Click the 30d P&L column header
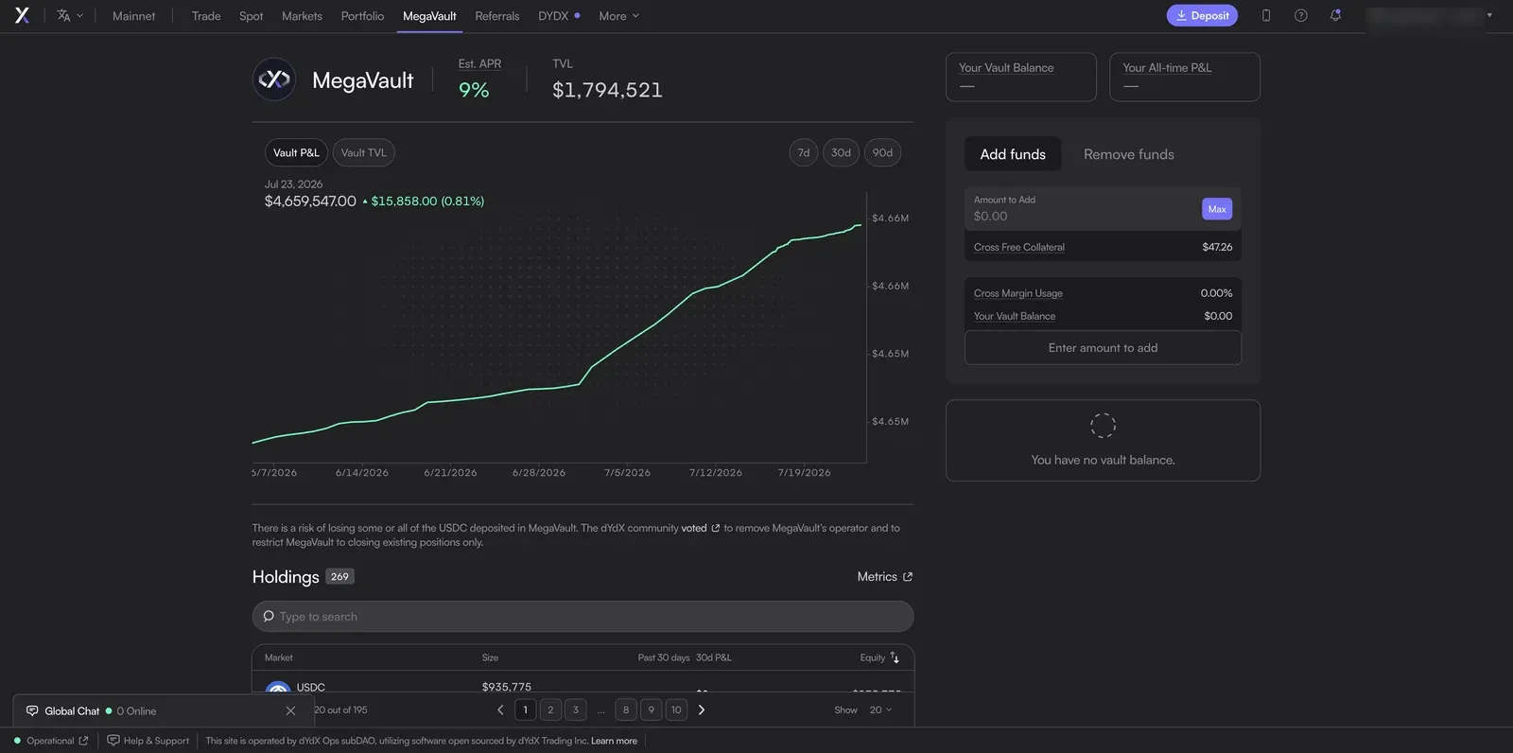 point(714,657)
